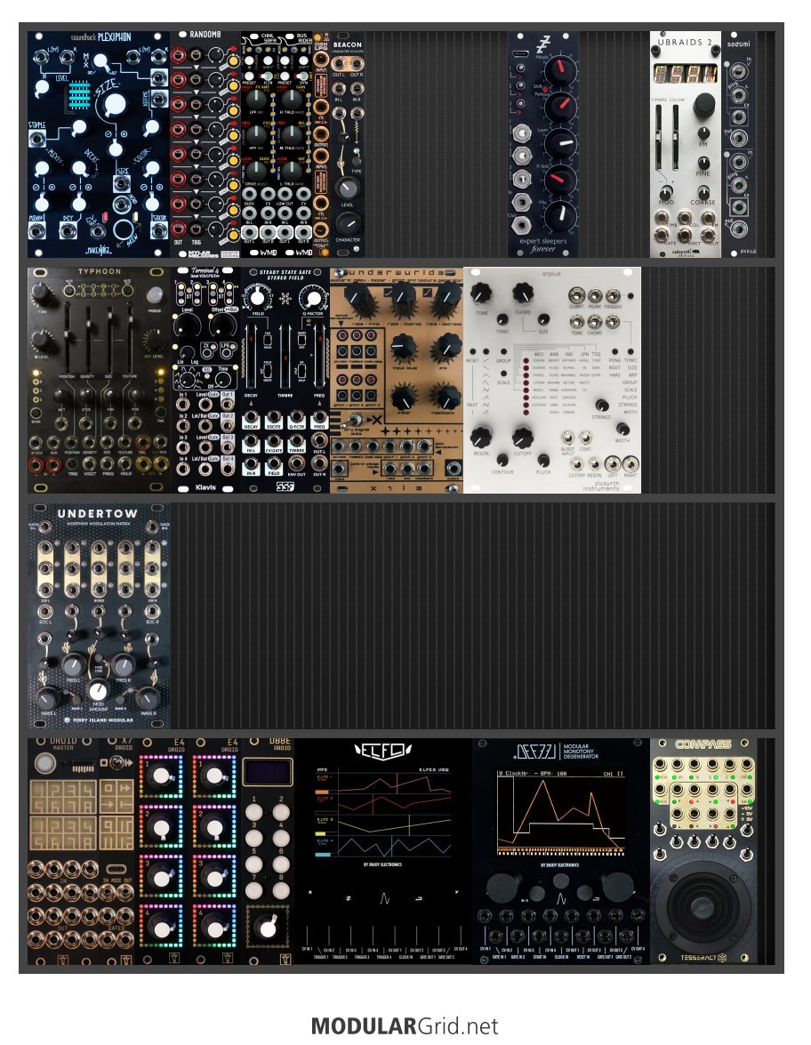The width and height of the screenshot is (811, 1045).
Task: Click the Undertow WAVE R knob
Action: [x=148, y=698]
